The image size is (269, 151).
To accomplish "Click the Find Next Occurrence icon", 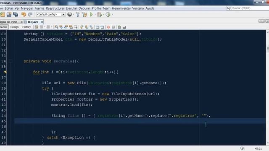I will [x=66, y=27].
